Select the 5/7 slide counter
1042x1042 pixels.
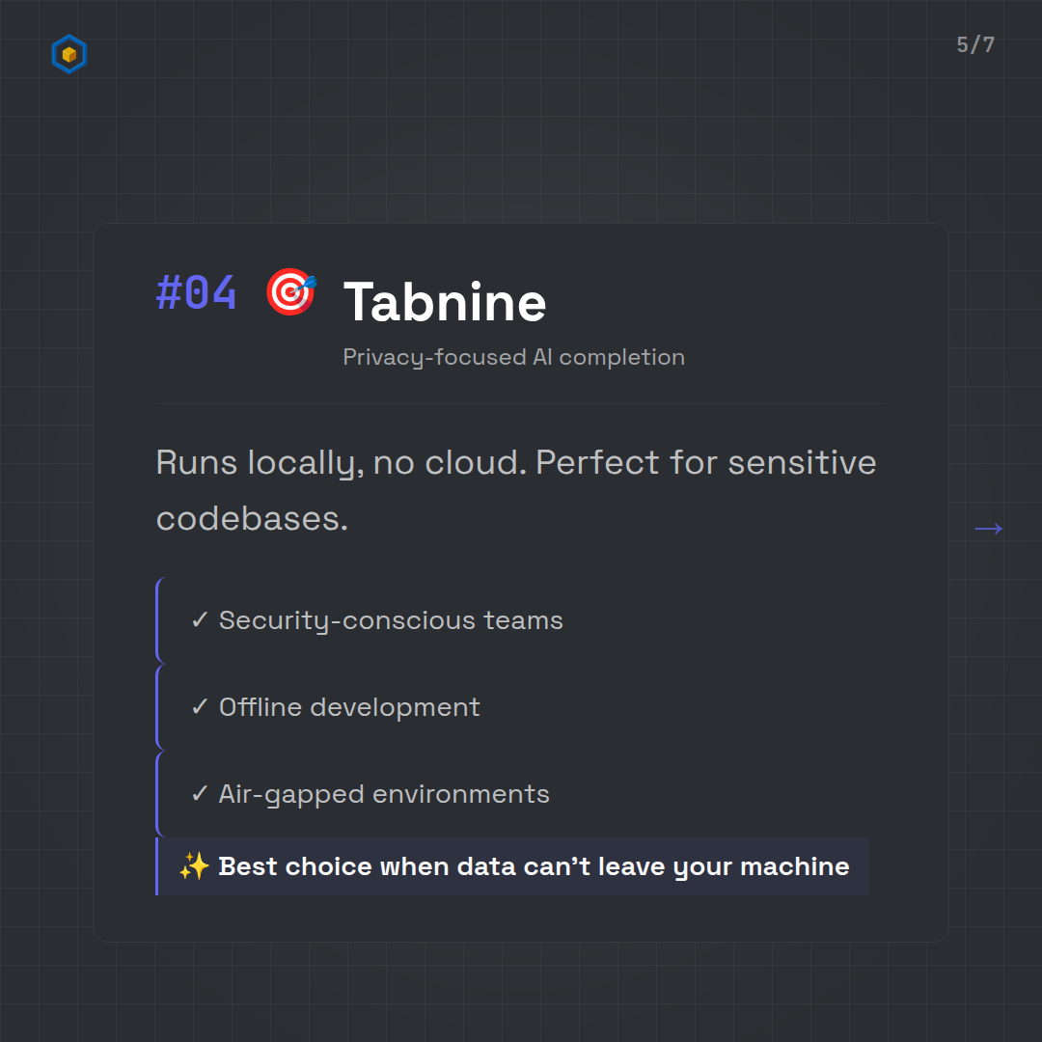(975, 45)
